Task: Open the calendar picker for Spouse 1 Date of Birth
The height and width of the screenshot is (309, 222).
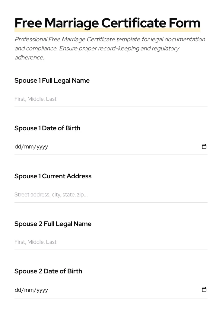Action: [204, 147]
